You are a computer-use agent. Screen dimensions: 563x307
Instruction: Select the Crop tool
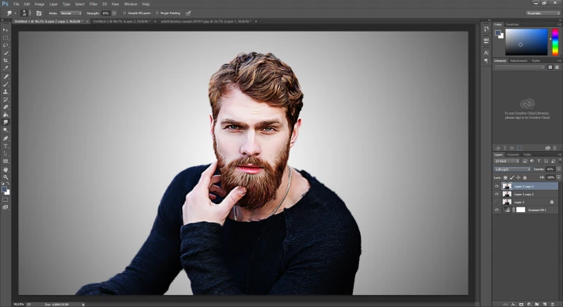pos(6,61)
